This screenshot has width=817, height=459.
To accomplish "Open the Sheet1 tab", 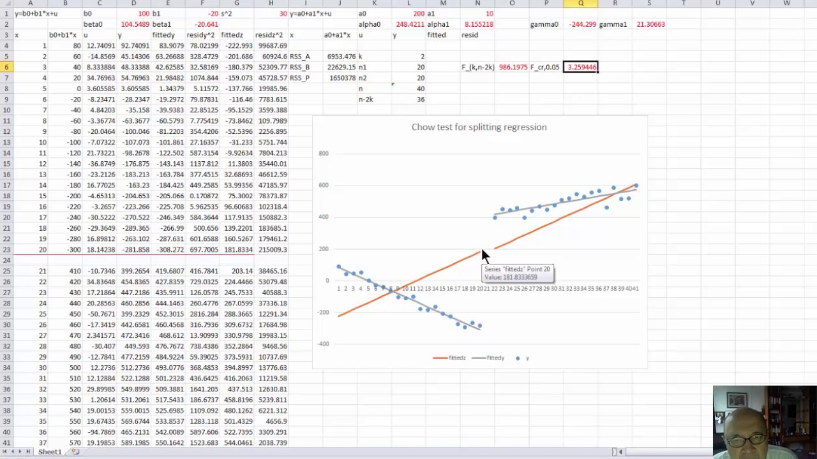I will 50,452.
